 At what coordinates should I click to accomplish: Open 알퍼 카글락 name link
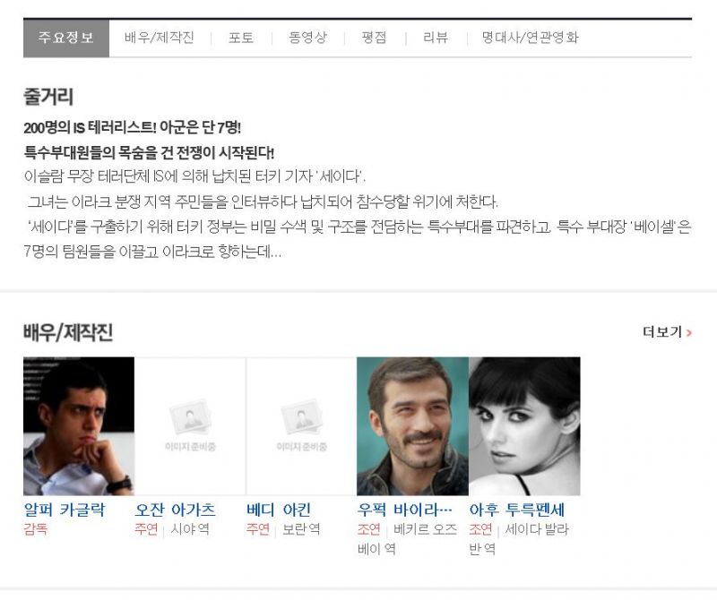[65, 510]
